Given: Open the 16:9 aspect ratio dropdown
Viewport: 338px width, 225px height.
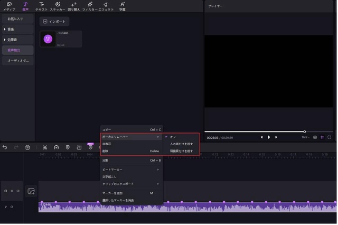Looking at the screenshot, I should coord(306,137).
